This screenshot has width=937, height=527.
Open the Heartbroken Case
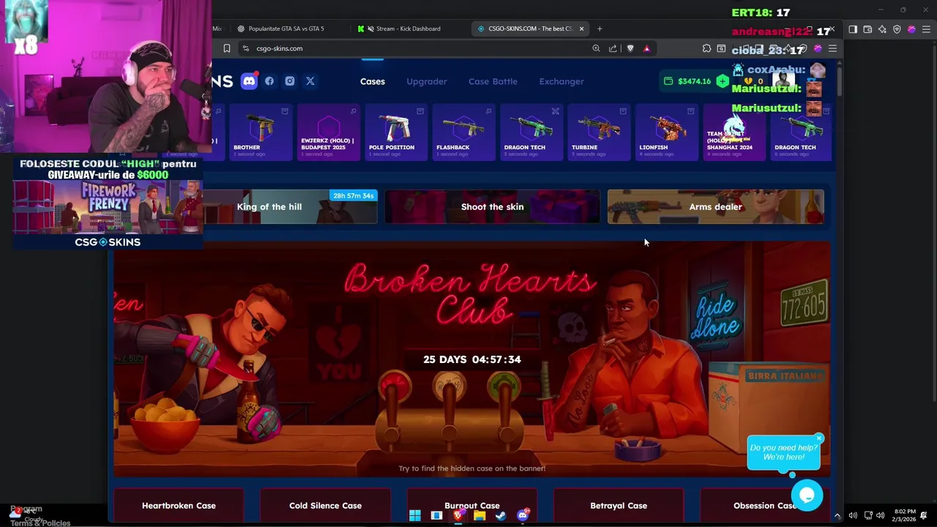point(179,506)
